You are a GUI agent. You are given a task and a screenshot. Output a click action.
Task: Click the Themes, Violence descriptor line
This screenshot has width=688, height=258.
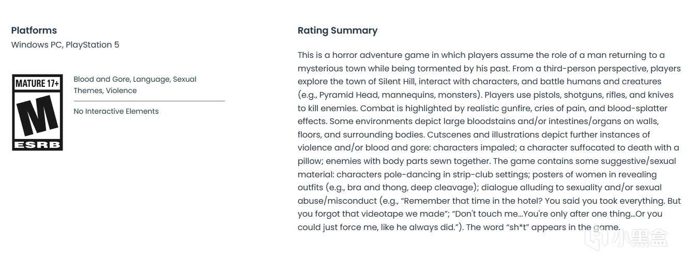pos(105,90)
